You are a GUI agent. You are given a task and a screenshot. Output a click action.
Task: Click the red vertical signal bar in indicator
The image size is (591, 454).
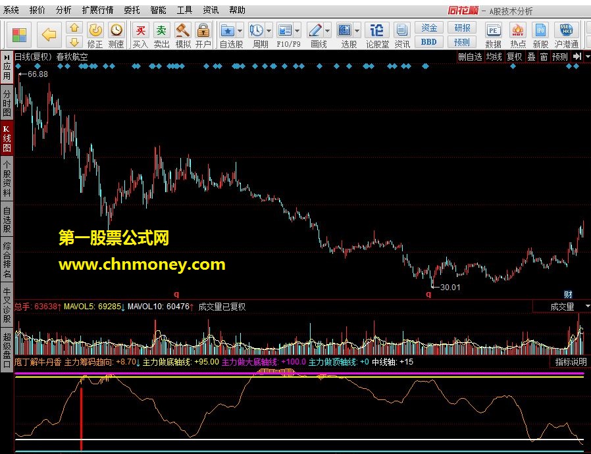click(81, 418)
